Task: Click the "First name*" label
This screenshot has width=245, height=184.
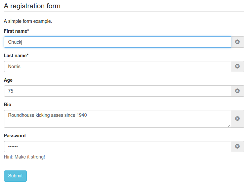Action: click(17, 31)
